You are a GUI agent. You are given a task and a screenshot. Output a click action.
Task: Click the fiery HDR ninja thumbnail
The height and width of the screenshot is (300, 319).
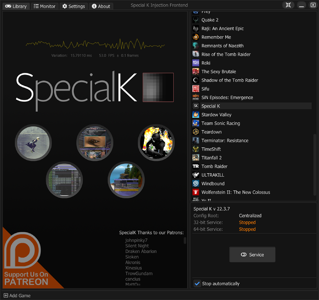[x=156, y=142]
